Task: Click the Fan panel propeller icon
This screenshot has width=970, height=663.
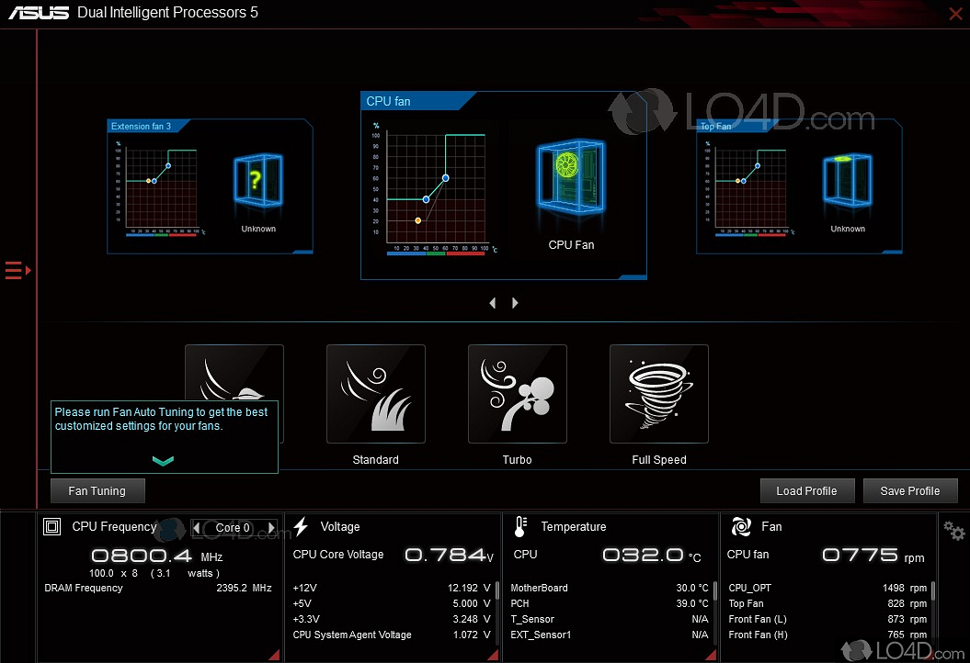Action: (x=740, y=527)
